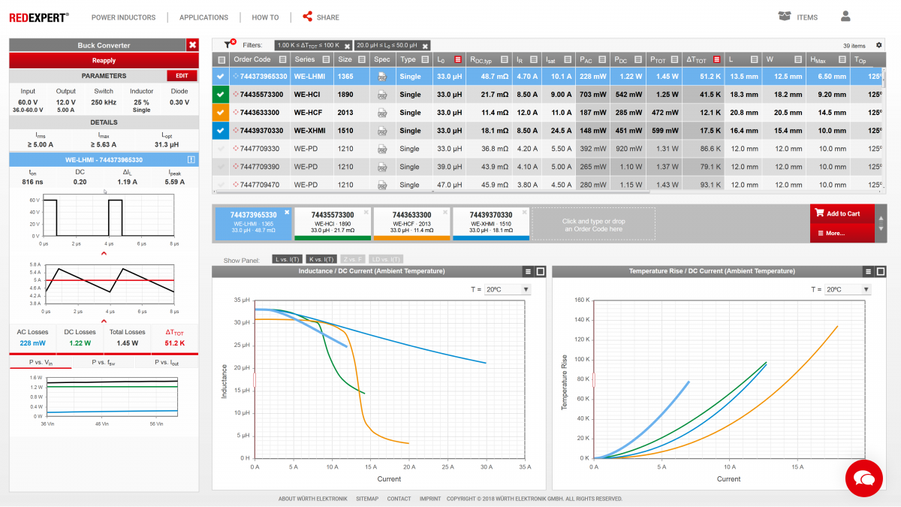Open the ITEMS box icon

[785, 17]
